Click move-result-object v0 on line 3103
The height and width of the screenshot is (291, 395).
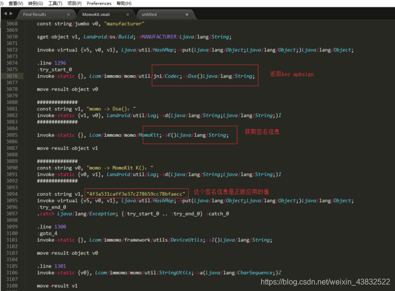[x=68, y=253]
